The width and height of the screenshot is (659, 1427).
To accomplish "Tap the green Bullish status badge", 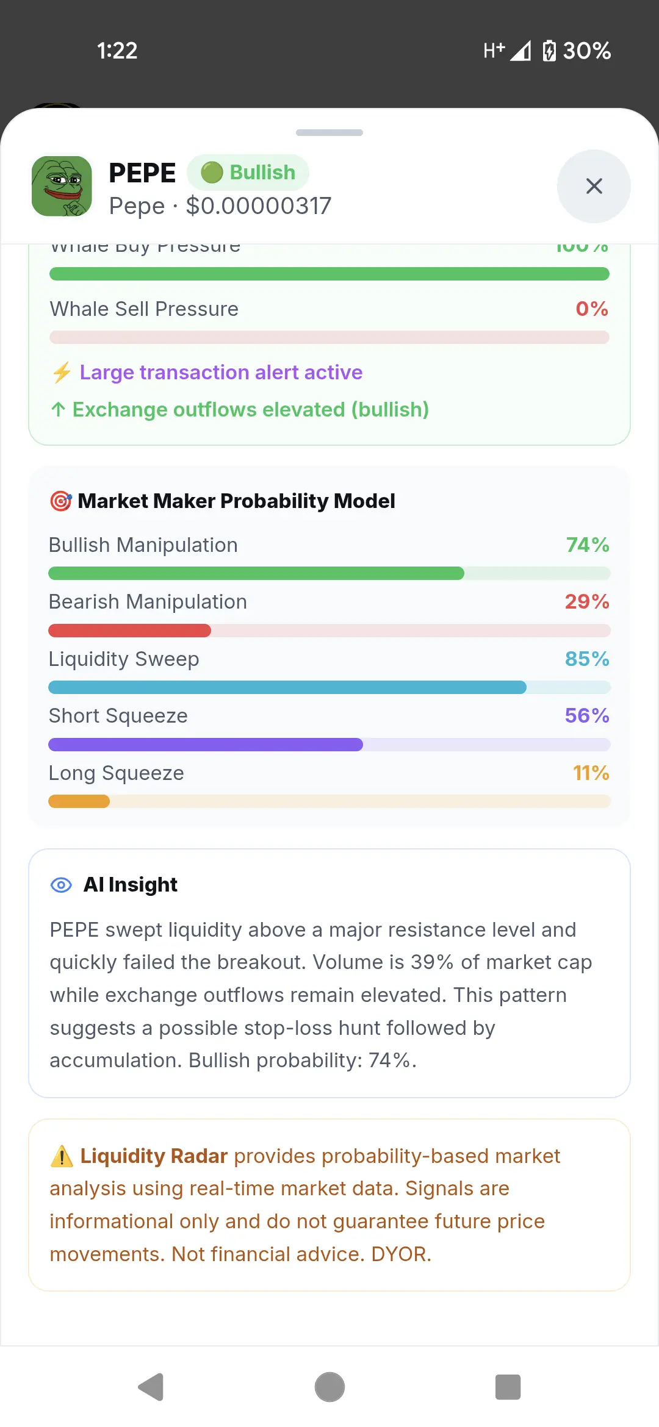I will click(x=248, y=173).
